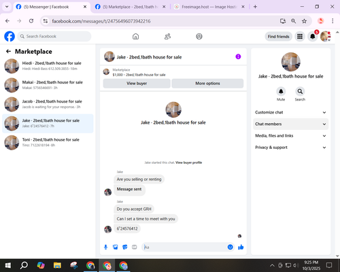
Task: Expand the Customize chat section
Action: pyautogui.click(x=291, y=112)
